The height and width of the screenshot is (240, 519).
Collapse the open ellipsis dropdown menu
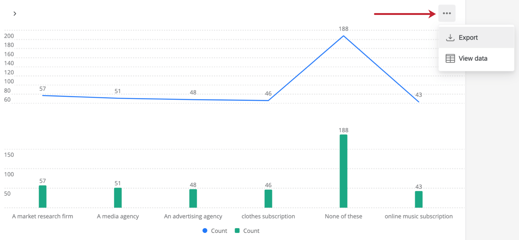[x=447, y=13]
